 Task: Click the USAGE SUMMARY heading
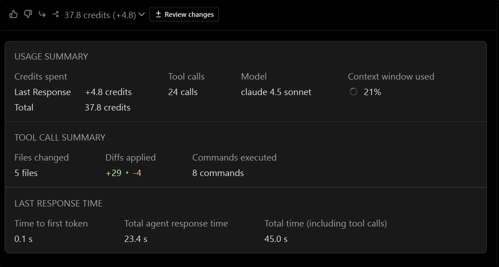coord(51,56)
